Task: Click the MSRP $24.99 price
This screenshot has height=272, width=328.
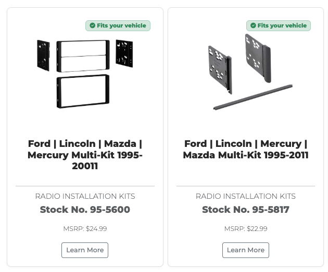Action: click(x=85, y=228)
